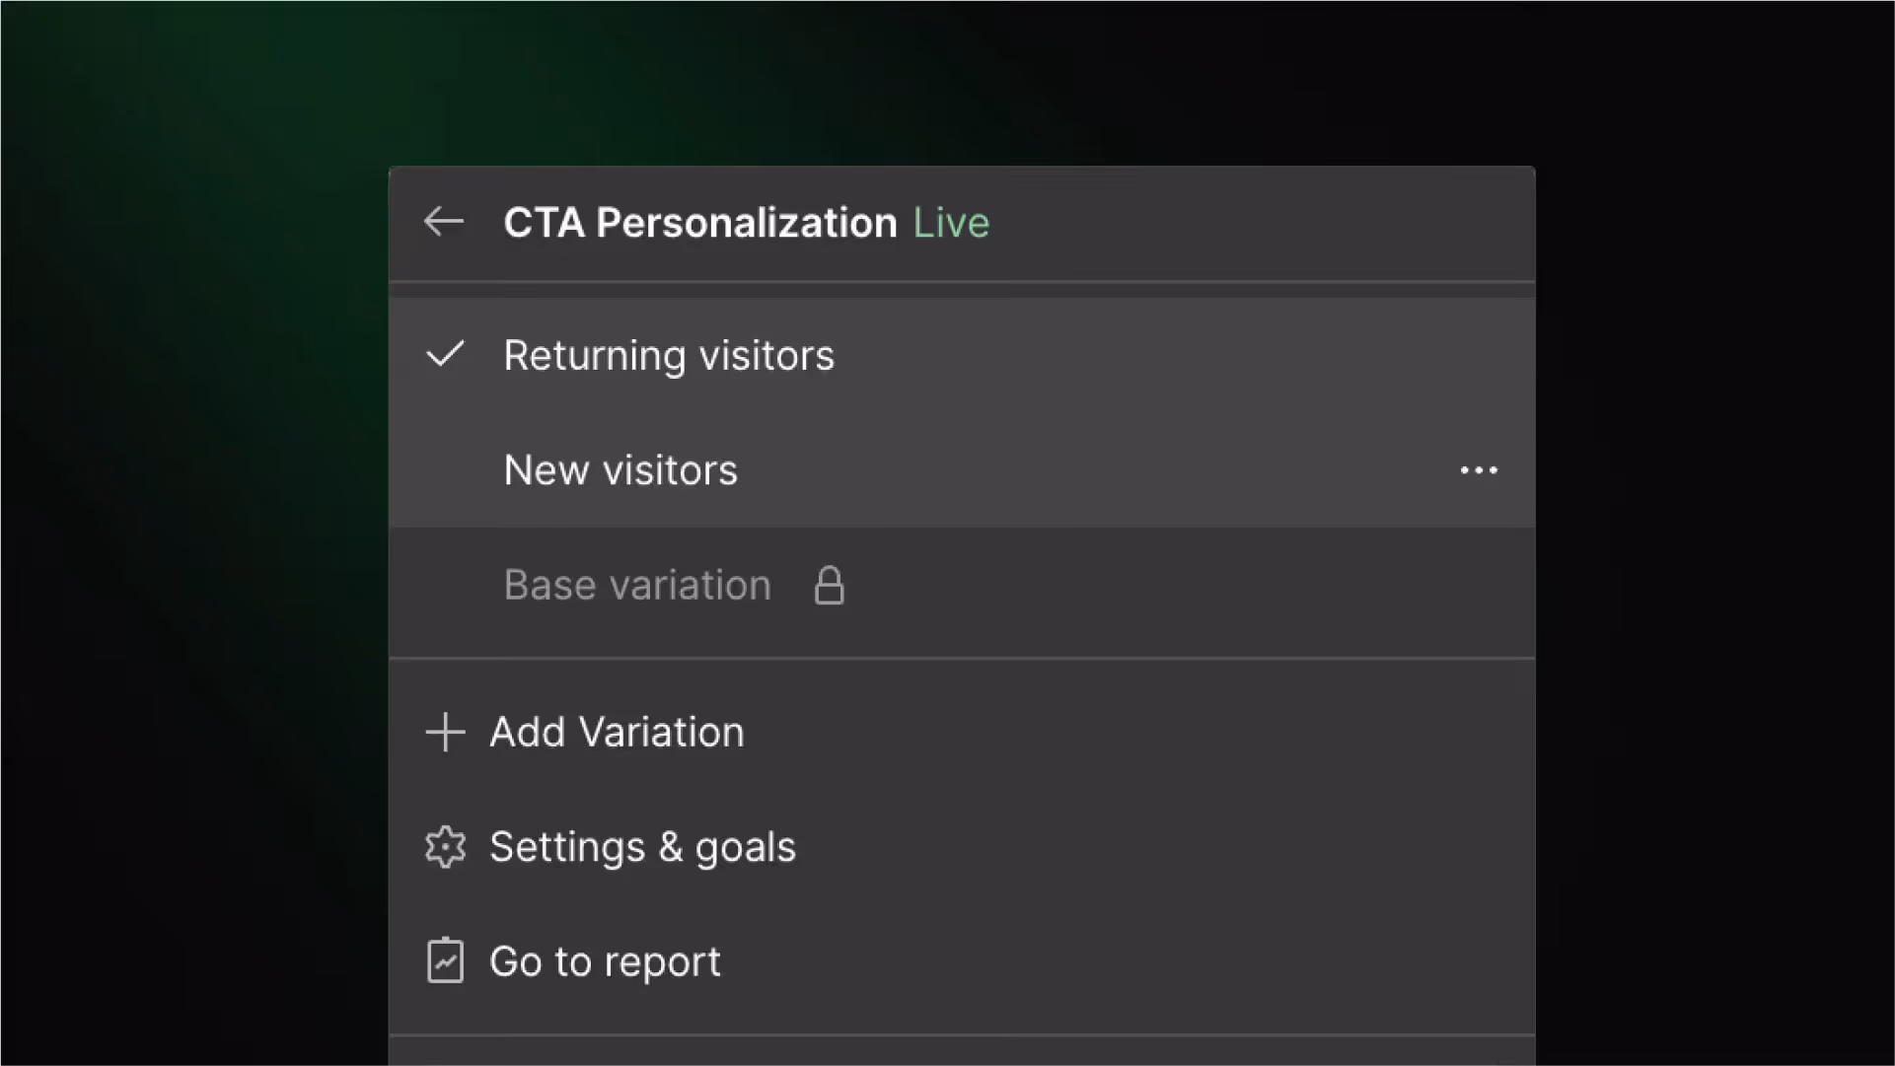Open the Settings & goals menu item
Screen dimensions: 1895x1066
[x=642, y=846]
